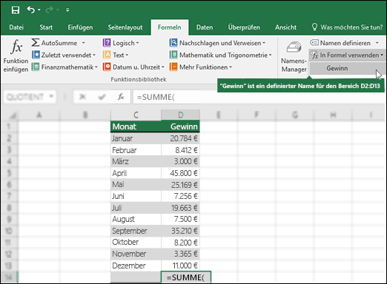This screenshot has height=284, width=387.
Task: Select the März cell
Action: [136, 162]
